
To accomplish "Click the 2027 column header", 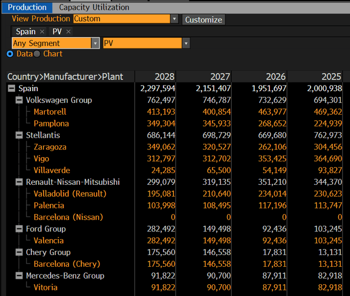I will (204, 77).
